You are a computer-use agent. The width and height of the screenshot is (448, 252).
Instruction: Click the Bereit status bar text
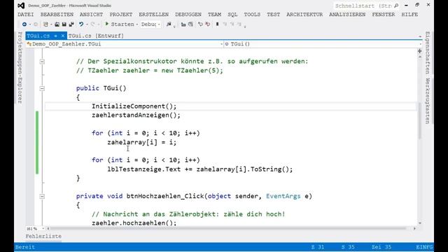pos(25,247)
